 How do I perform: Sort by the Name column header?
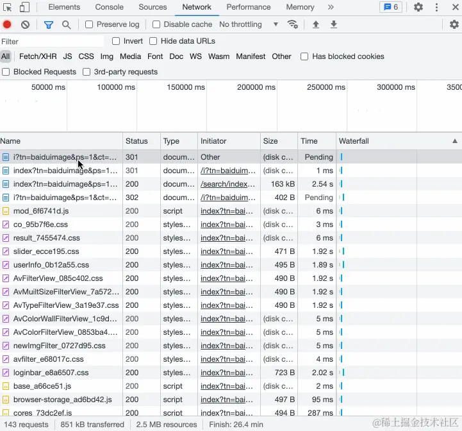pyautogui.click(x=61, y=141)
